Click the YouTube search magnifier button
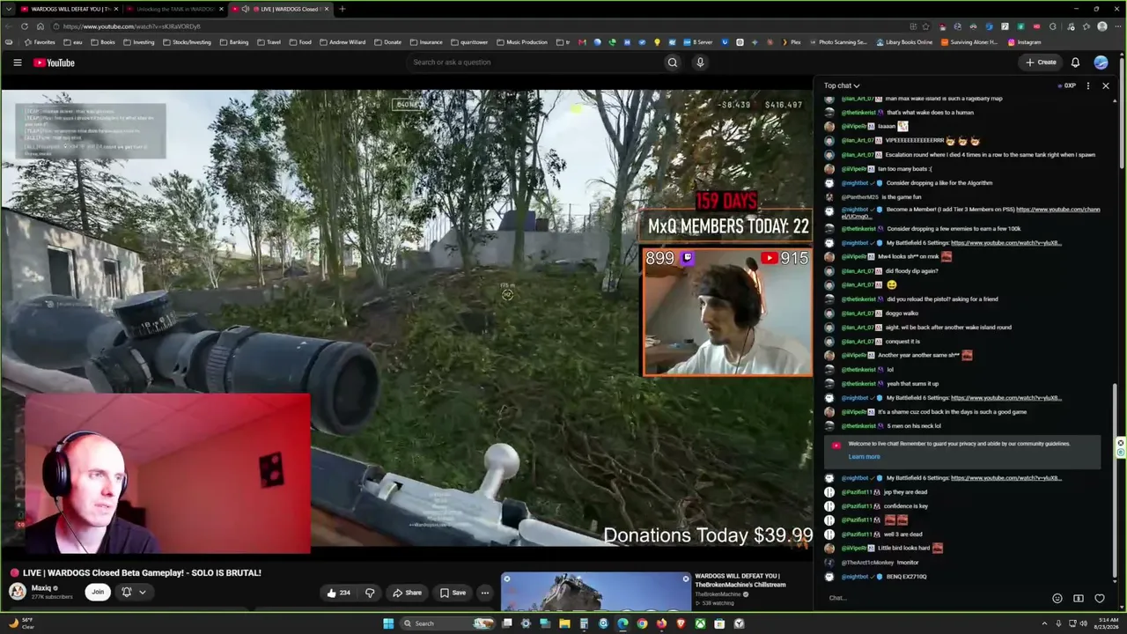 tap(673, 63)
